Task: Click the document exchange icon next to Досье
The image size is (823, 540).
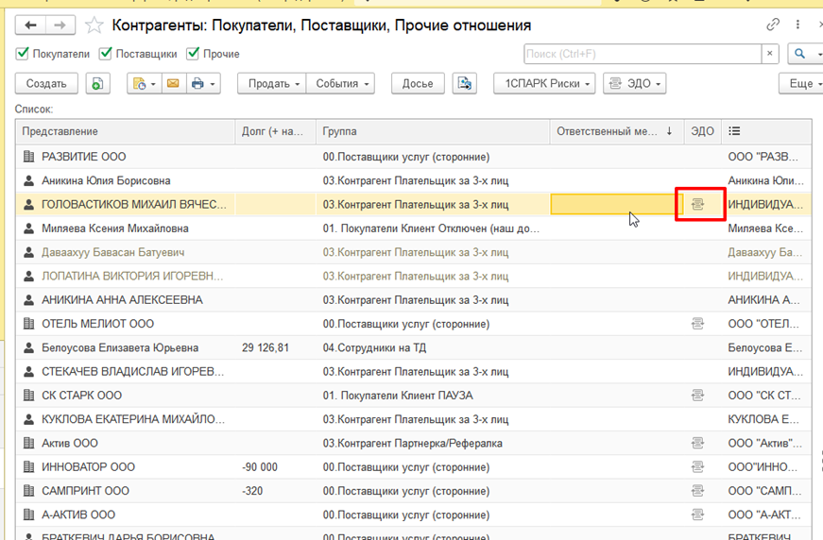Action: [x=465, y=83]
